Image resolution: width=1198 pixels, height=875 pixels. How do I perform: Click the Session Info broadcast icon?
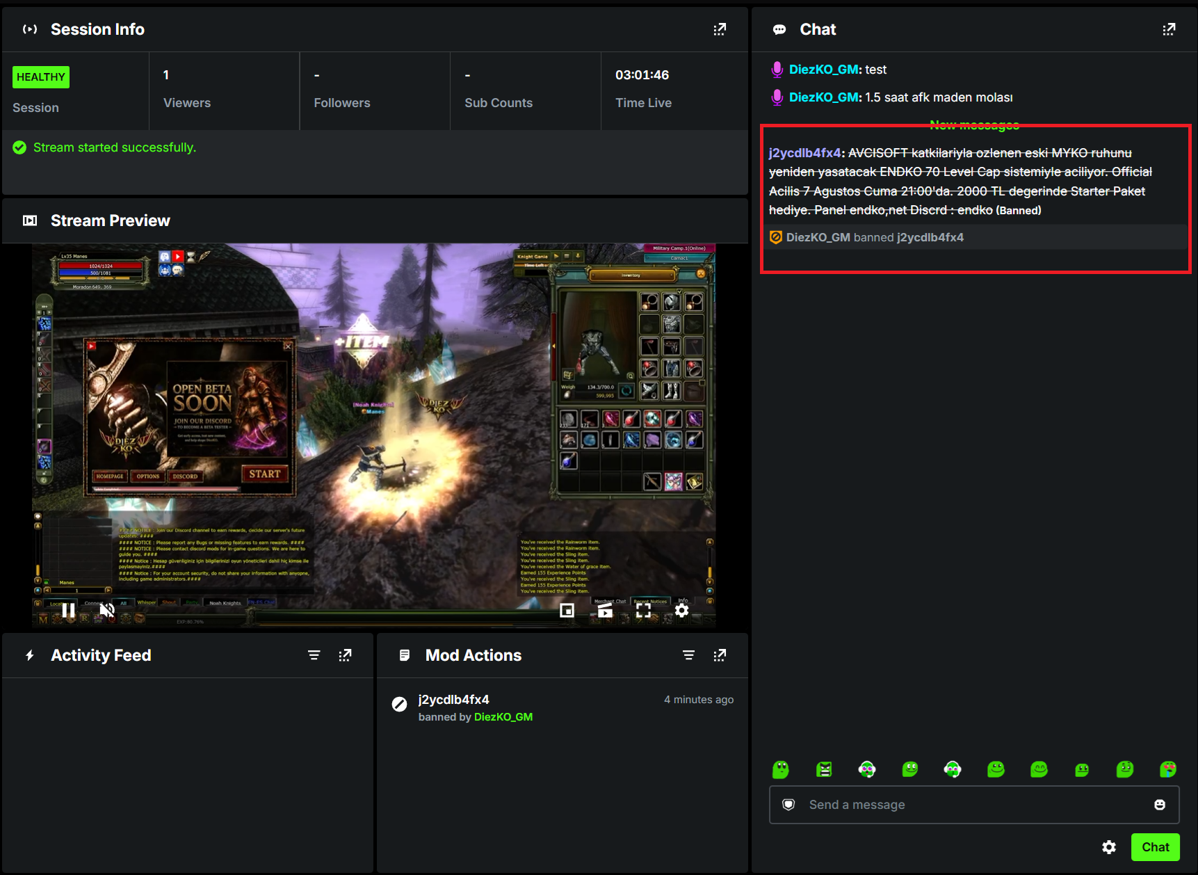point(30,29)
